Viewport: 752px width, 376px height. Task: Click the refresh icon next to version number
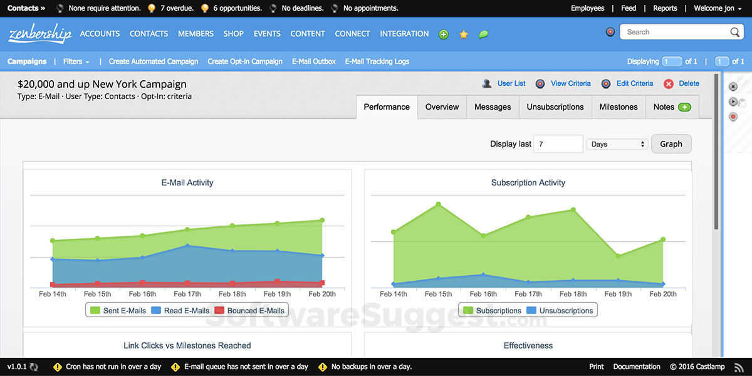(34, 367)
